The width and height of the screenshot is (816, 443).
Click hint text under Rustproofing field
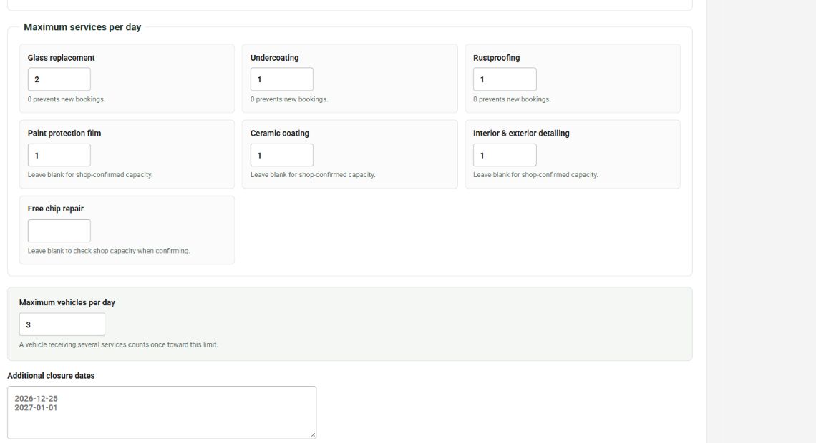click(x=512, y=99)
